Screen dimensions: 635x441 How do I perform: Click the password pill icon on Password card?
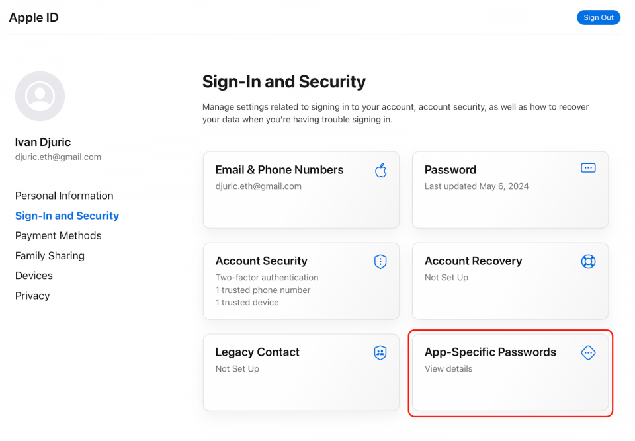(x=588, y=167)
